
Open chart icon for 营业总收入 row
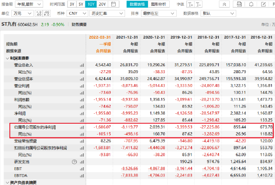point(82,65)
